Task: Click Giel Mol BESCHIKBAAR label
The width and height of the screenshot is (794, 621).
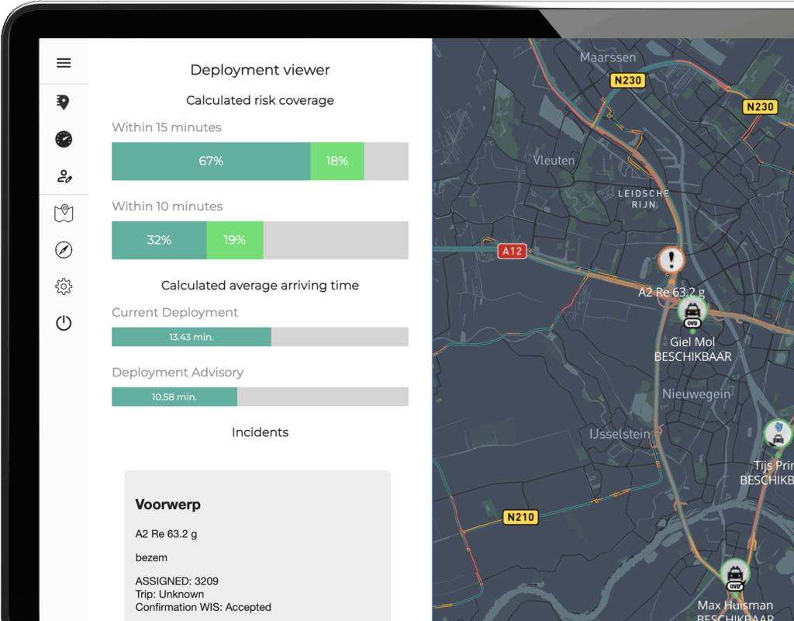Action: 692,349
